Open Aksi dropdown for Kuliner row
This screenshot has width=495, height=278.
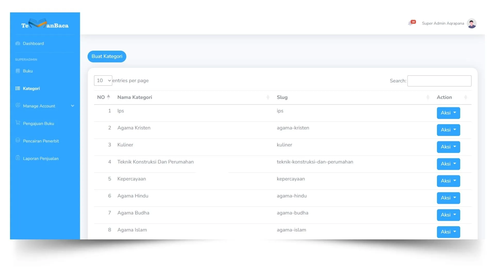point(448,147)
